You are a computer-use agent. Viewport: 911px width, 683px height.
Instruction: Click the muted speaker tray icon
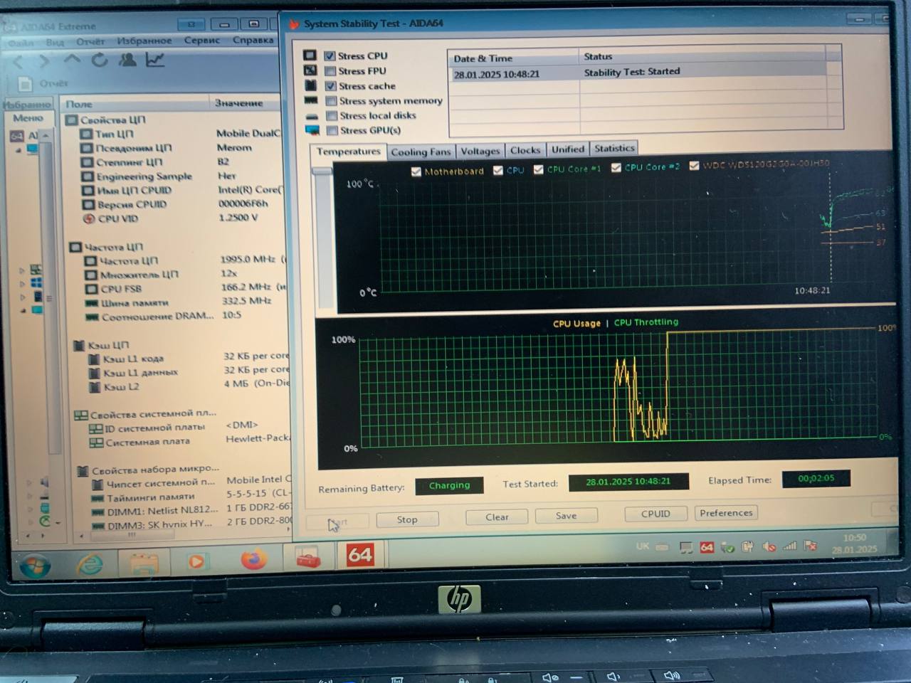769,546
